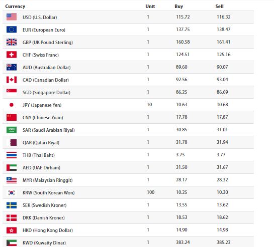Click the Sell column header

(220, 7)
